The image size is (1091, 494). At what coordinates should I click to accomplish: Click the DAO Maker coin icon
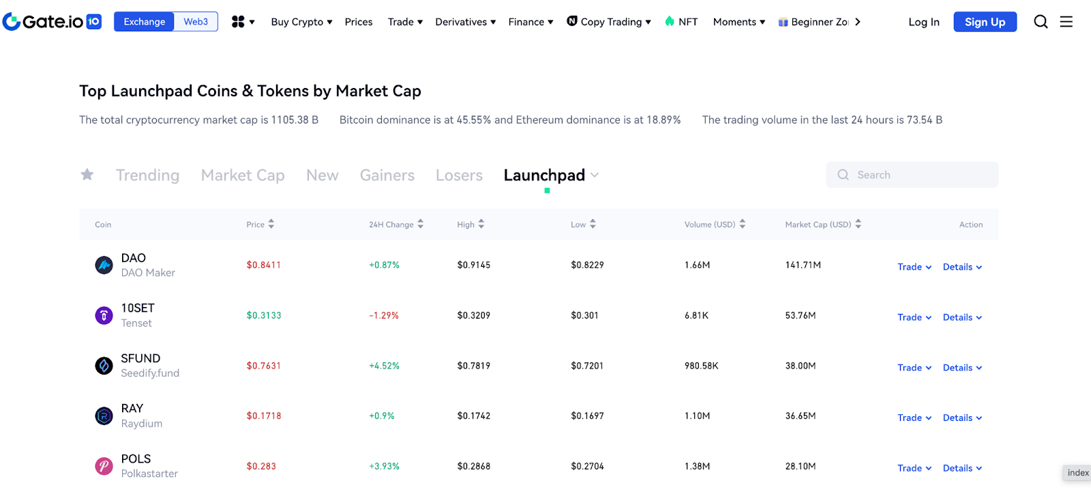[104, 265]
